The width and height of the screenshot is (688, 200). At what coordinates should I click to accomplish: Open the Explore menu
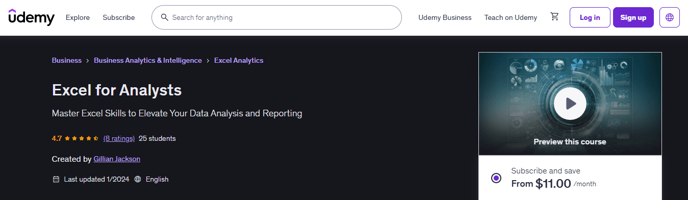[78, 17]
